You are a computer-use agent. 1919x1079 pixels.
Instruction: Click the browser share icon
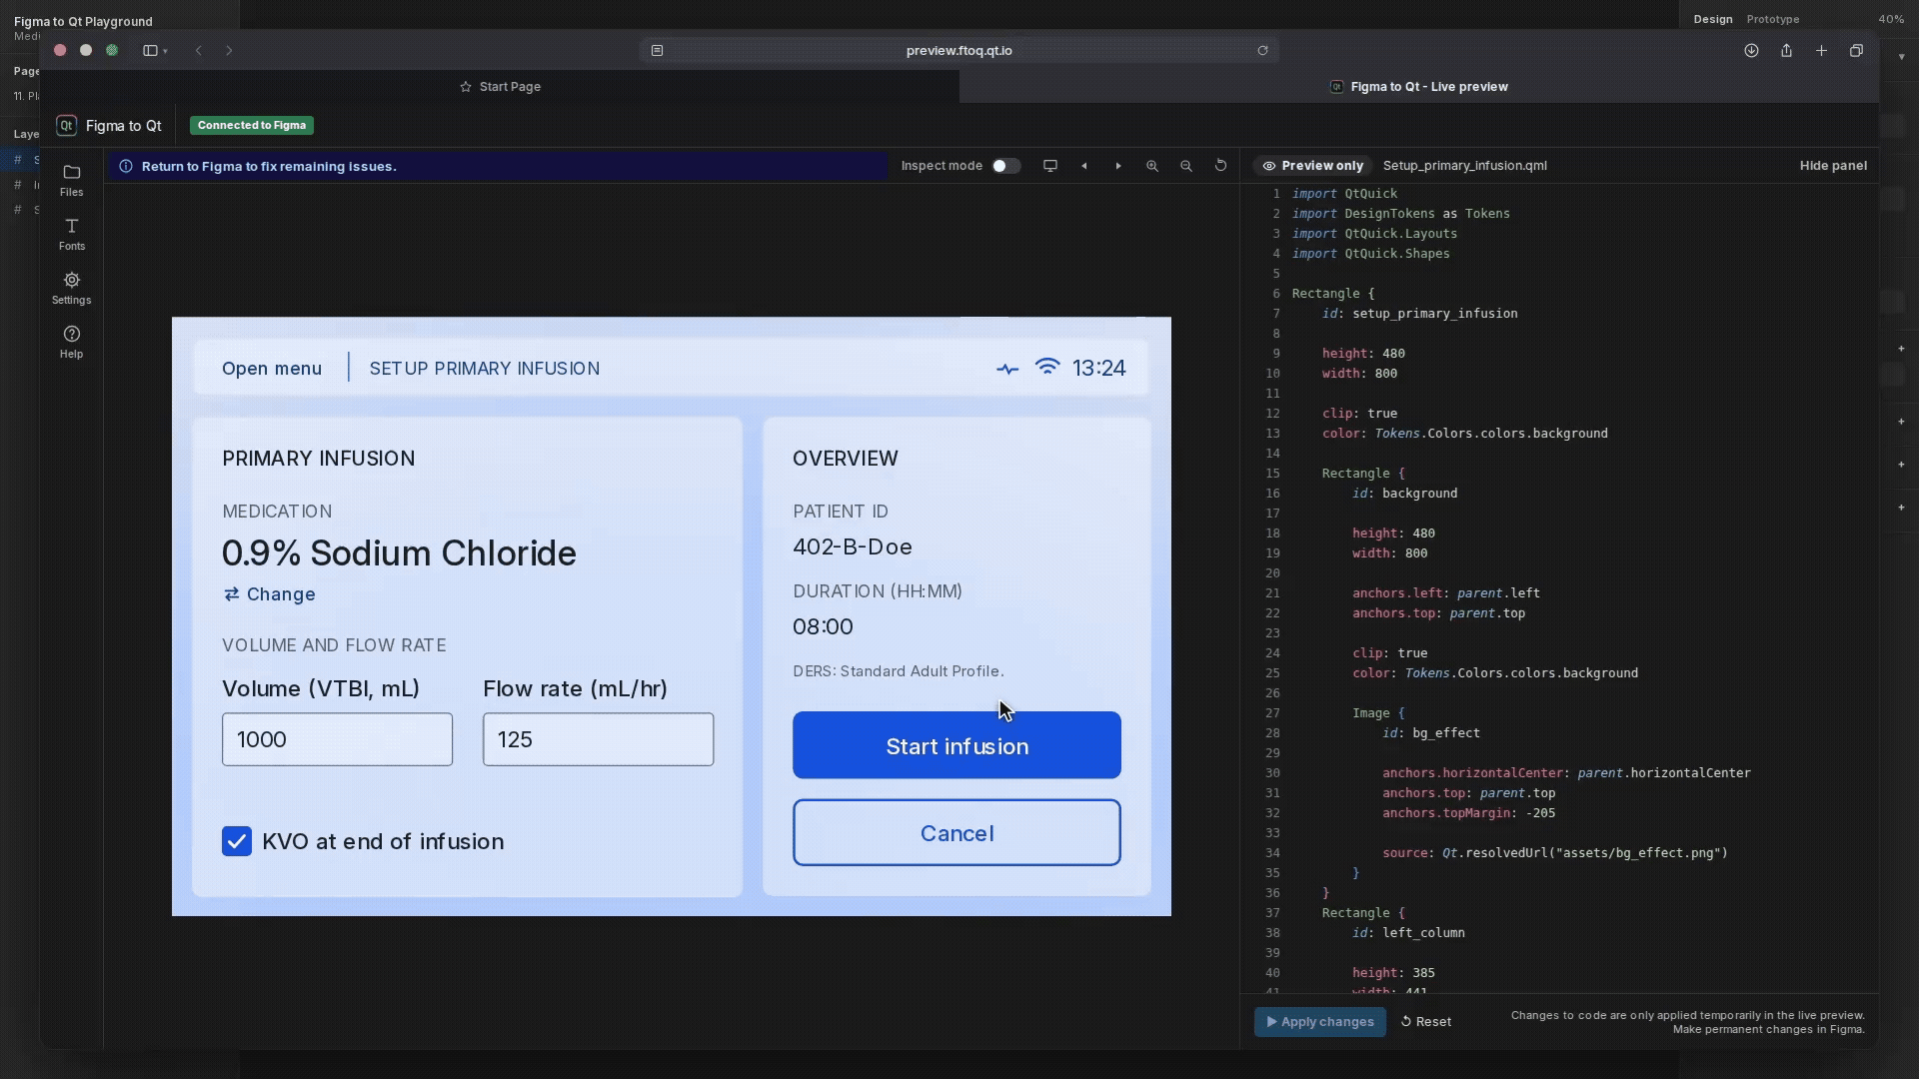click(1786, 50)
